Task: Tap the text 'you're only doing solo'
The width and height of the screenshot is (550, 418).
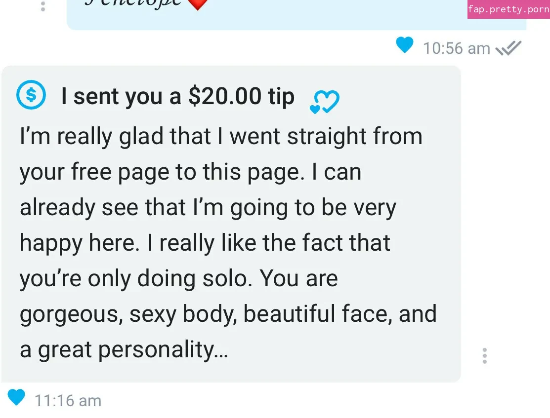Action: [x=136, y=279]
